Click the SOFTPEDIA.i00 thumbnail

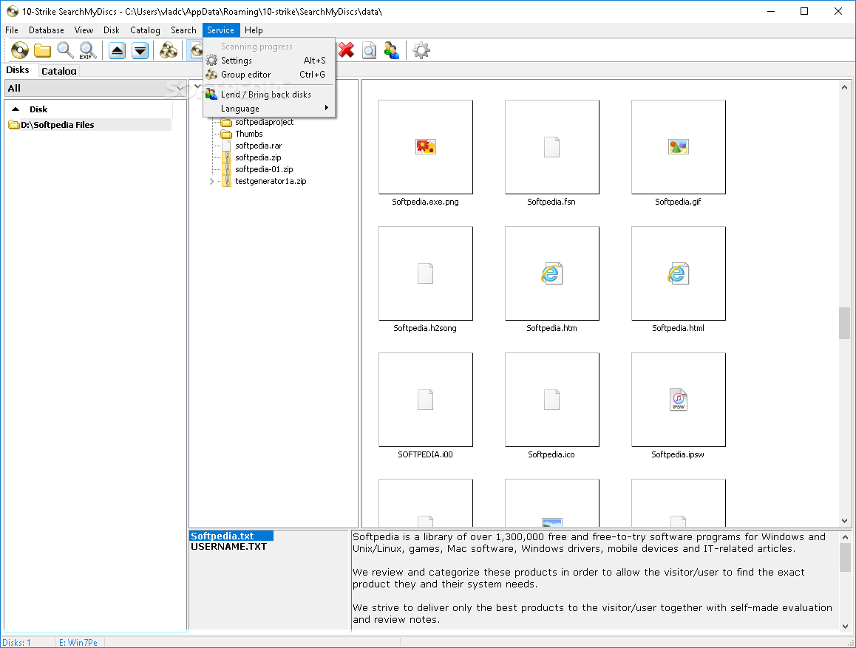[x=425, y=400]
